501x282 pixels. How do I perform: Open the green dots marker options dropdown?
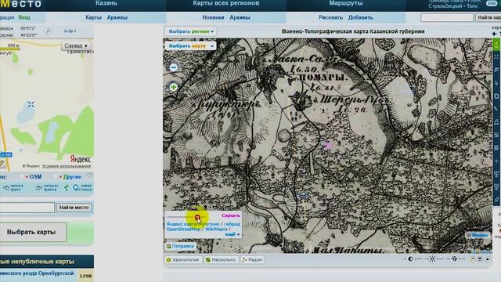coord(67,188)
